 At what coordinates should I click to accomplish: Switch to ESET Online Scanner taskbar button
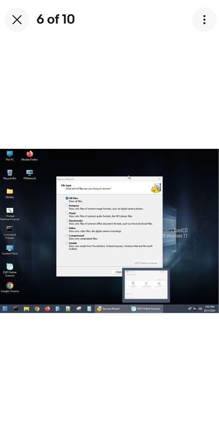(x=146, y=309)
